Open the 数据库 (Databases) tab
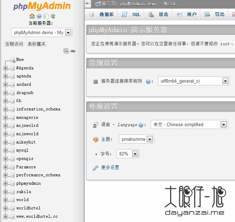The height and width of the screenshot is (222, 235). click(x=101, y=14)
